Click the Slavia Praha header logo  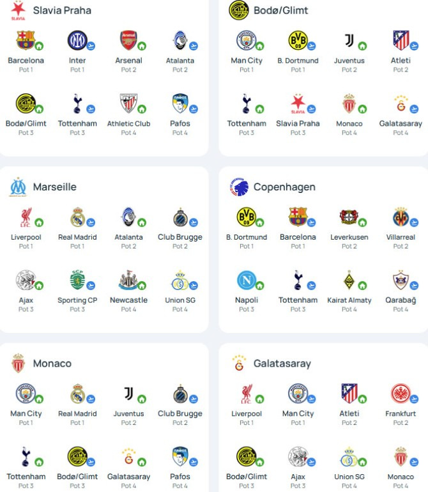(x=18, y=10)
